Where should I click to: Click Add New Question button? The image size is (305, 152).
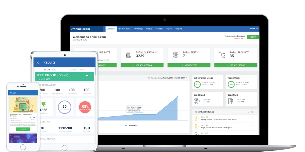[x=142, y=65]
